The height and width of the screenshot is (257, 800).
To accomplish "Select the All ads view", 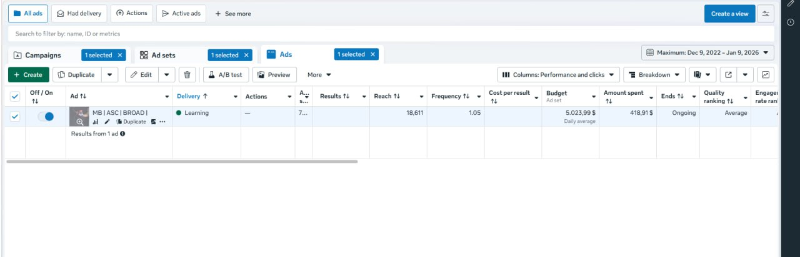I will pyautogui.click(x=28, y=13).
